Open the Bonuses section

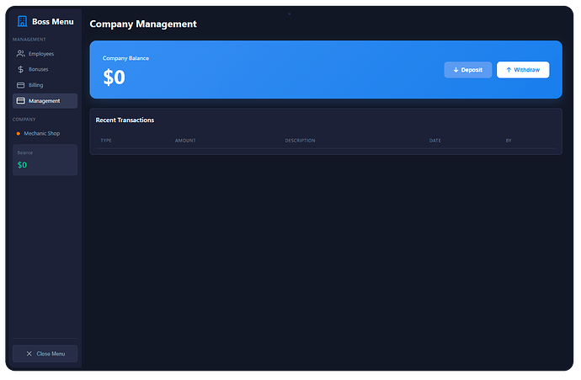click(x=45, y=69)
